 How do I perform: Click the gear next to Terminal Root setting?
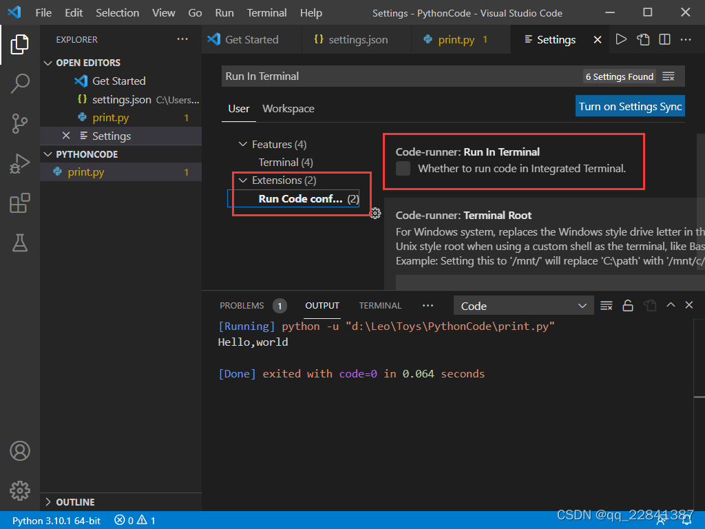375,214
